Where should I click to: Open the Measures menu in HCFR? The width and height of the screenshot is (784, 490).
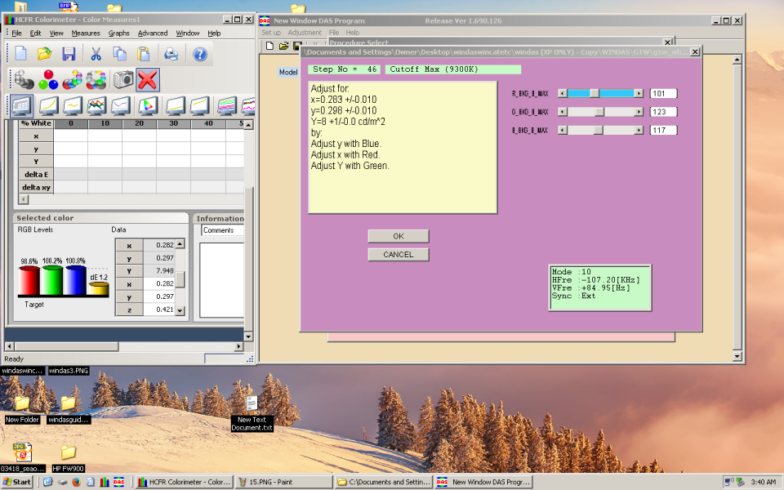pyautogui.click(x=86, y=33)
